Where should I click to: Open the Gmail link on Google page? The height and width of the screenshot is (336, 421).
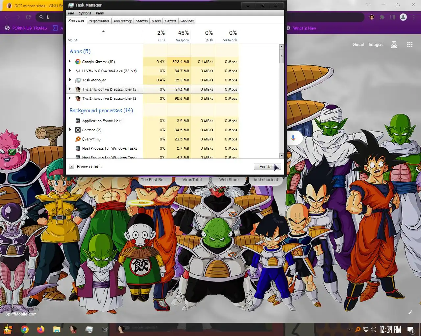tap(358, 44)
